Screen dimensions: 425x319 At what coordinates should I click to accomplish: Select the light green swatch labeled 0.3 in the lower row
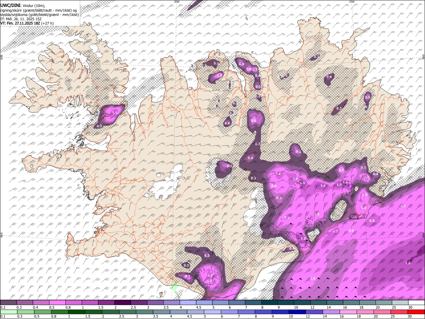click(26, 312)
